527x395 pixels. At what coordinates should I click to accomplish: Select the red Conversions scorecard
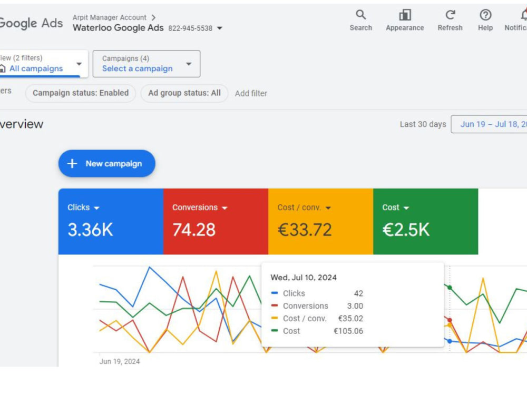coord(216,221)
